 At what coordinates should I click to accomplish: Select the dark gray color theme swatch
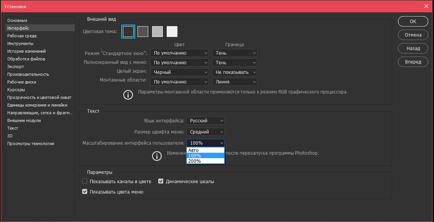point(143,32)
